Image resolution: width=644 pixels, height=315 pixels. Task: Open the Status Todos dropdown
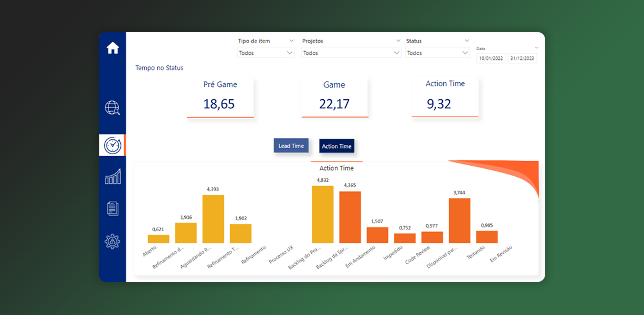point(437,53)
